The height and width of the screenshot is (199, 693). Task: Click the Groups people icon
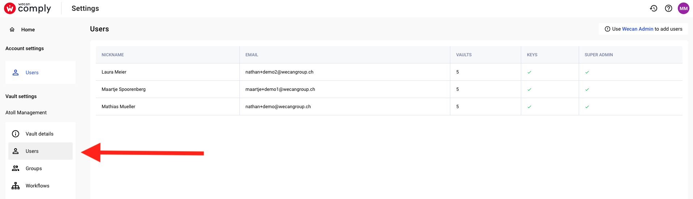(x=16, y=168)
